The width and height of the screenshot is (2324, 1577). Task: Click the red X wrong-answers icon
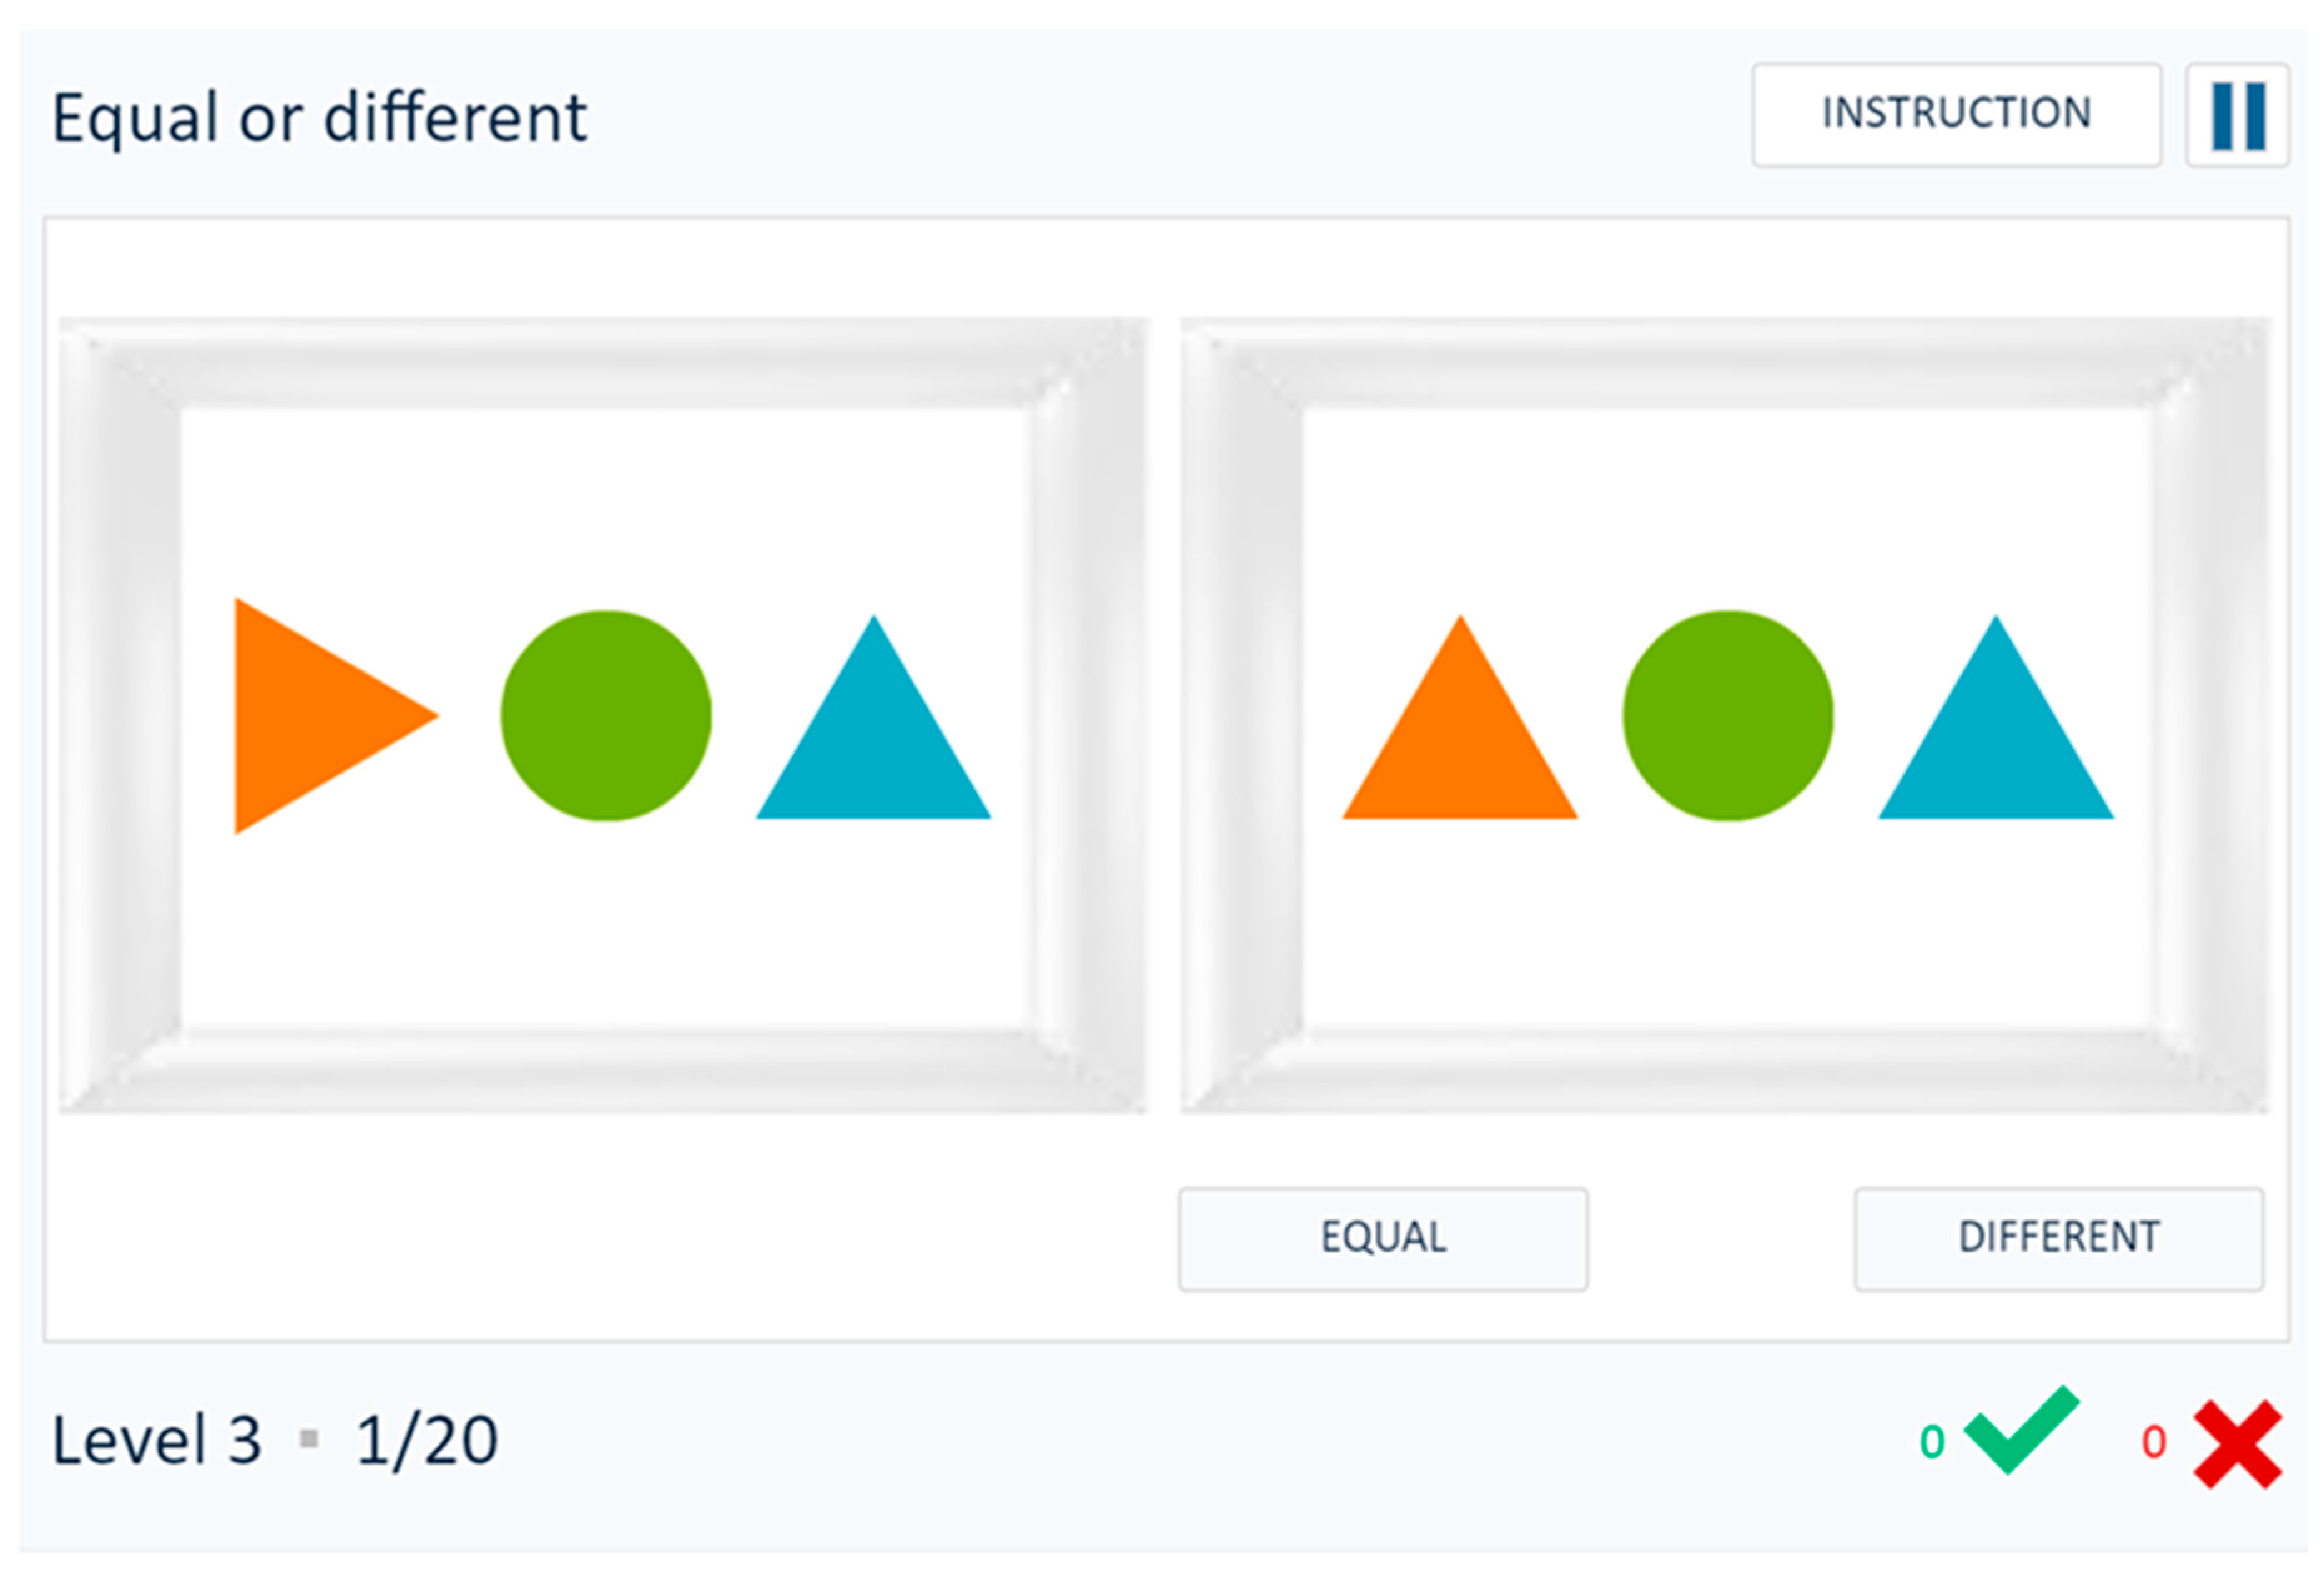pyautogui.click(x=2237, y=1444)
